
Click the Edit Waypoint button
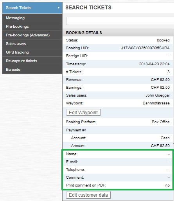coord(83,113)
